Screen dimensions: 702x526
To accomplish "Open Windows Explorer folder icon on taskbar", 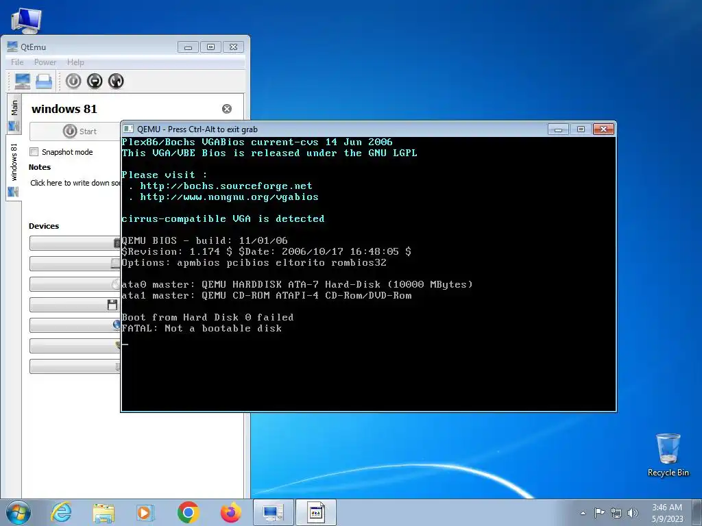I will pyautogui.click(x=104, y=512).
